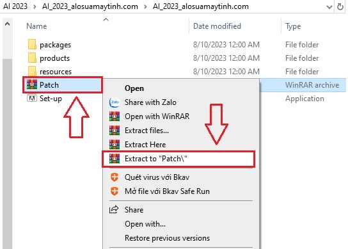348x249 pixels.
Task: Select the products folder
Action: (x=54, y=58)
